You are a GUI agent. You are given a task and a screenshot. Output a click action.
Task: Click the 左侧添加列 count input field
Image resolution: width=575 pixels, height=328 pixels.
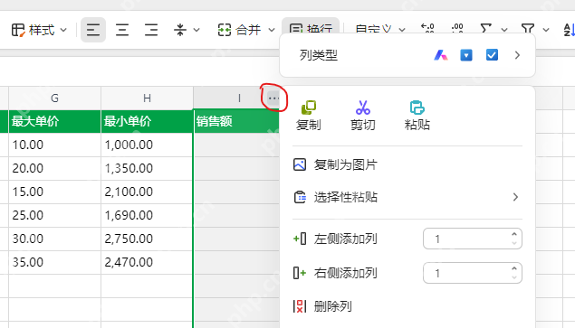[x=473, y=239]
